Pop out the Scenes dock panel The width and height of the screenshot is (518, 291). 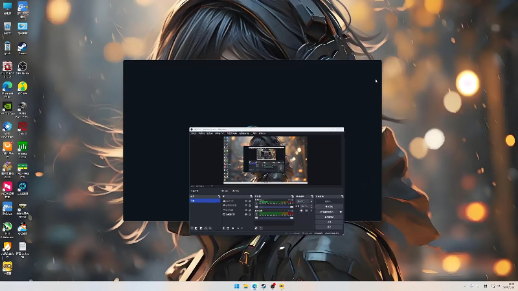tap(219, 197)
